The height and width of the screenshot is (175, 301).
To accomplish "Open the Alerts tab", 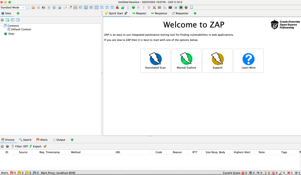I will (42, 140).
